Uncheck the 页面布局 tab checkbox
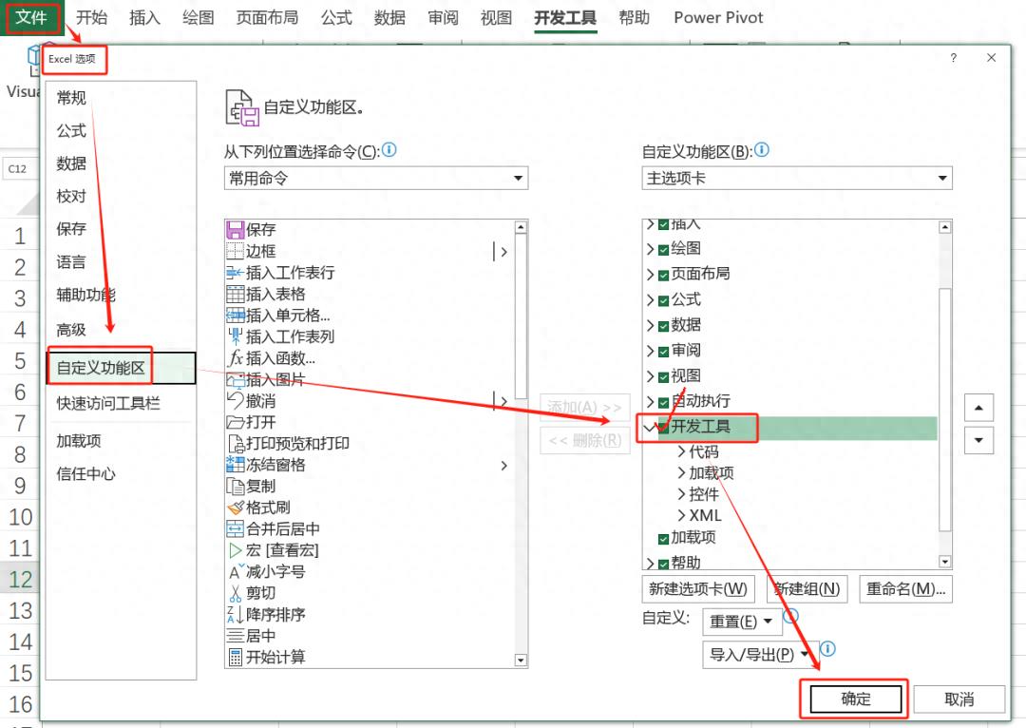 [663, 275]
